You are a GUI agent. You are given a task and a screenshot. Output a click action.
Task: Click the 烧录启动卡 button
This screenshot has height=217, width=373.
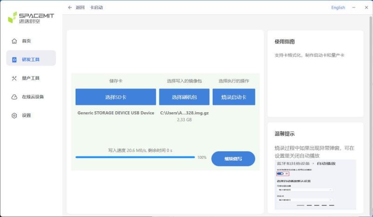click(x=234, y=97)
